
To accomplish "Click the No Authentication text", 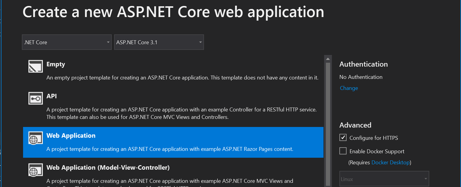I will point(361,77).
